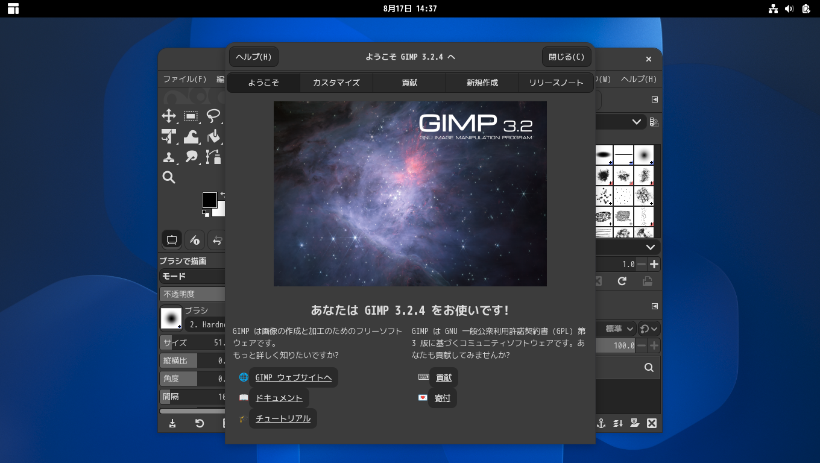Click the activities icon in the top-left corner
This screenshot has height=463, width=820.
click(x=13, y=8)
